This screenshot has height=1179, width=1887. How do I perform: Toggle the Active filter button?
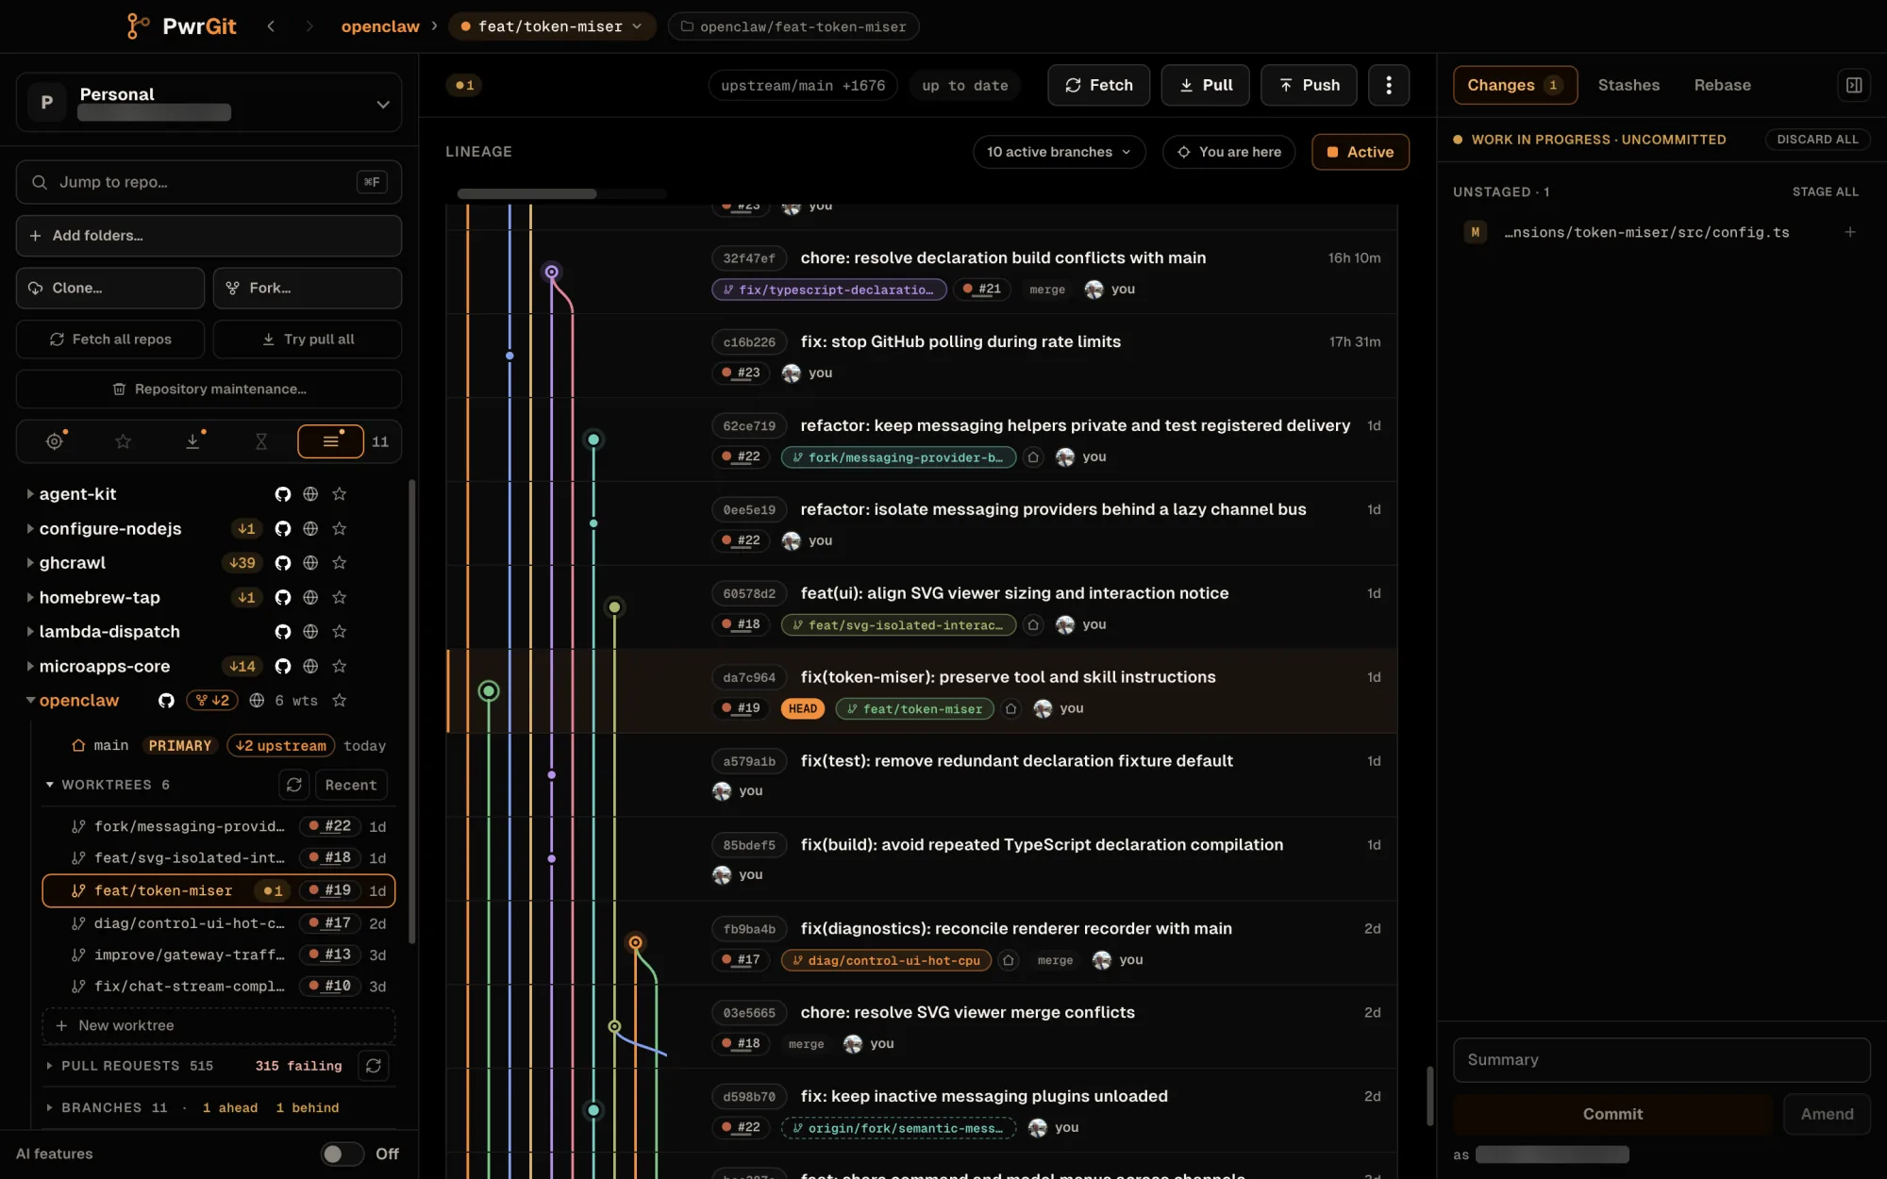[1360, 152]
